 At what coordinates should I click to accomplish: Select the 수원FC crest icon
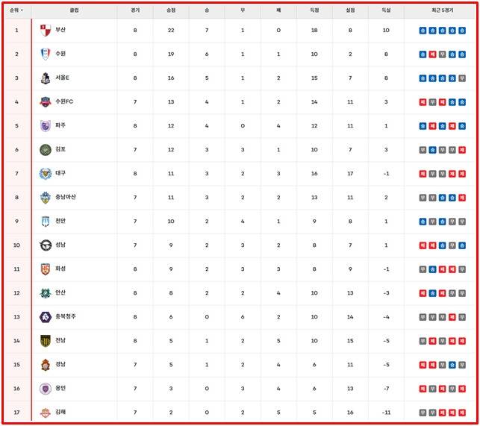coord(45,102)
